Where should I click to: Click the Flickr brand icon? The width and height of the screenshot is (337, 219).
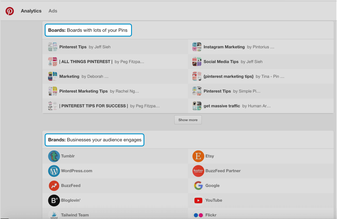pos(198,215)
